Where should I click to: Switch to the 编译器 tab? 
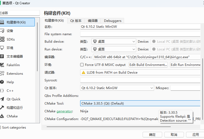click(x=93, y=21)
